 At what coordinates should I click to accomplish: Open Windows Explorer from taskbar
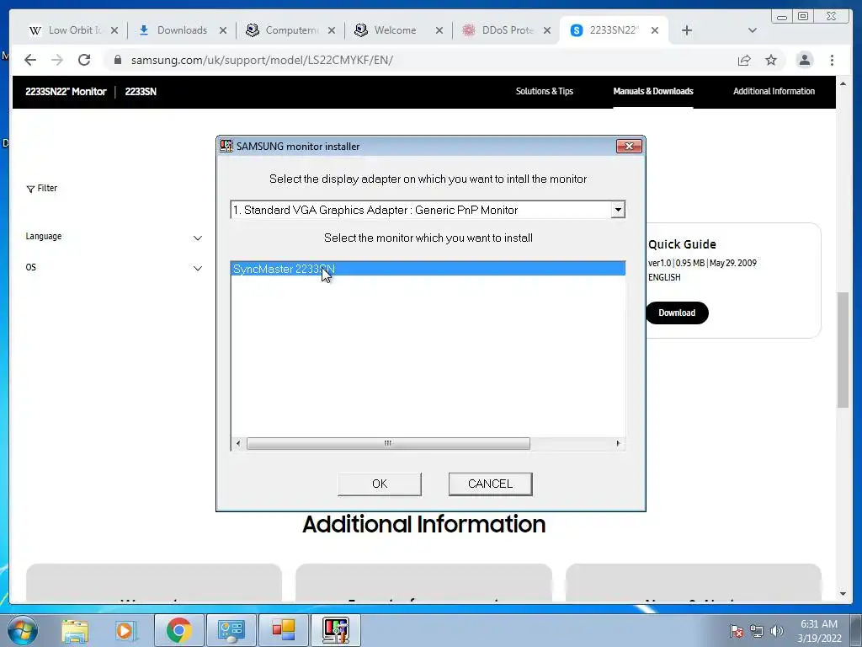pyautogui.click(x=75, y=630)
